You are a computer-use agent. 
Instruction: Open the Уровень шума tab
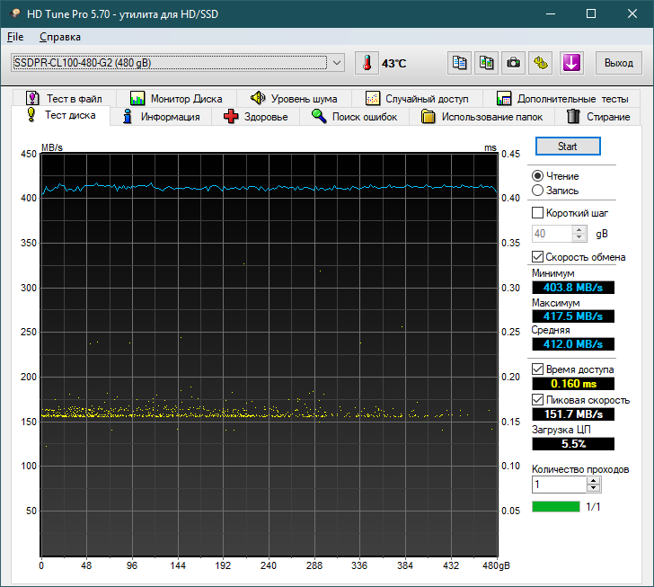click(x=294, y=99)
